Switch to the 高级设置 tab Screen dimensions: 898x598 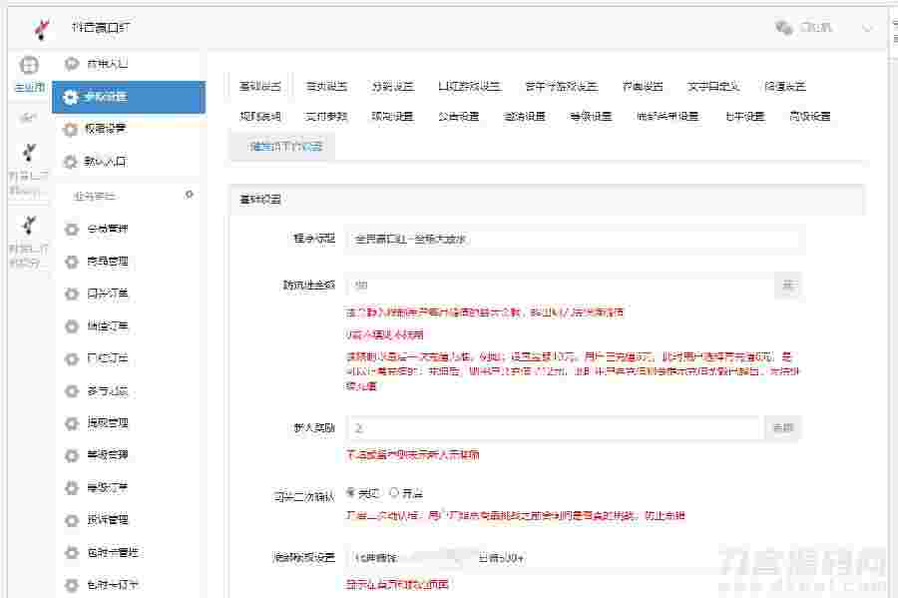coord(809,116)
